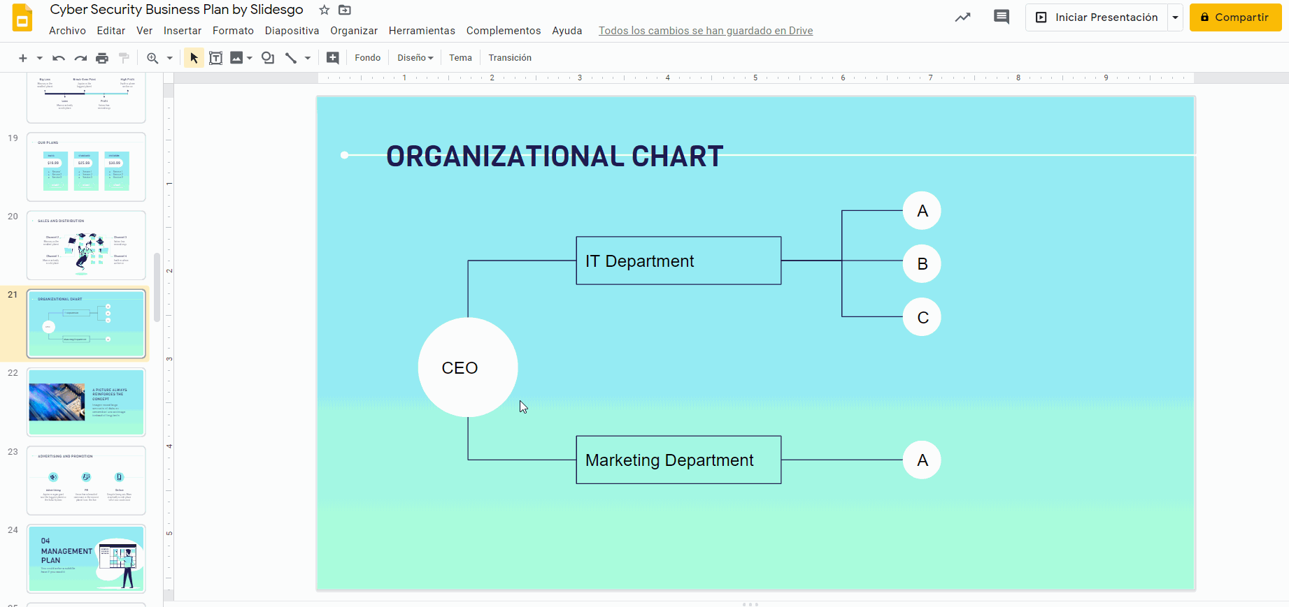
Task: Click the Fondo toolbar button
Action: pos(368,58)
